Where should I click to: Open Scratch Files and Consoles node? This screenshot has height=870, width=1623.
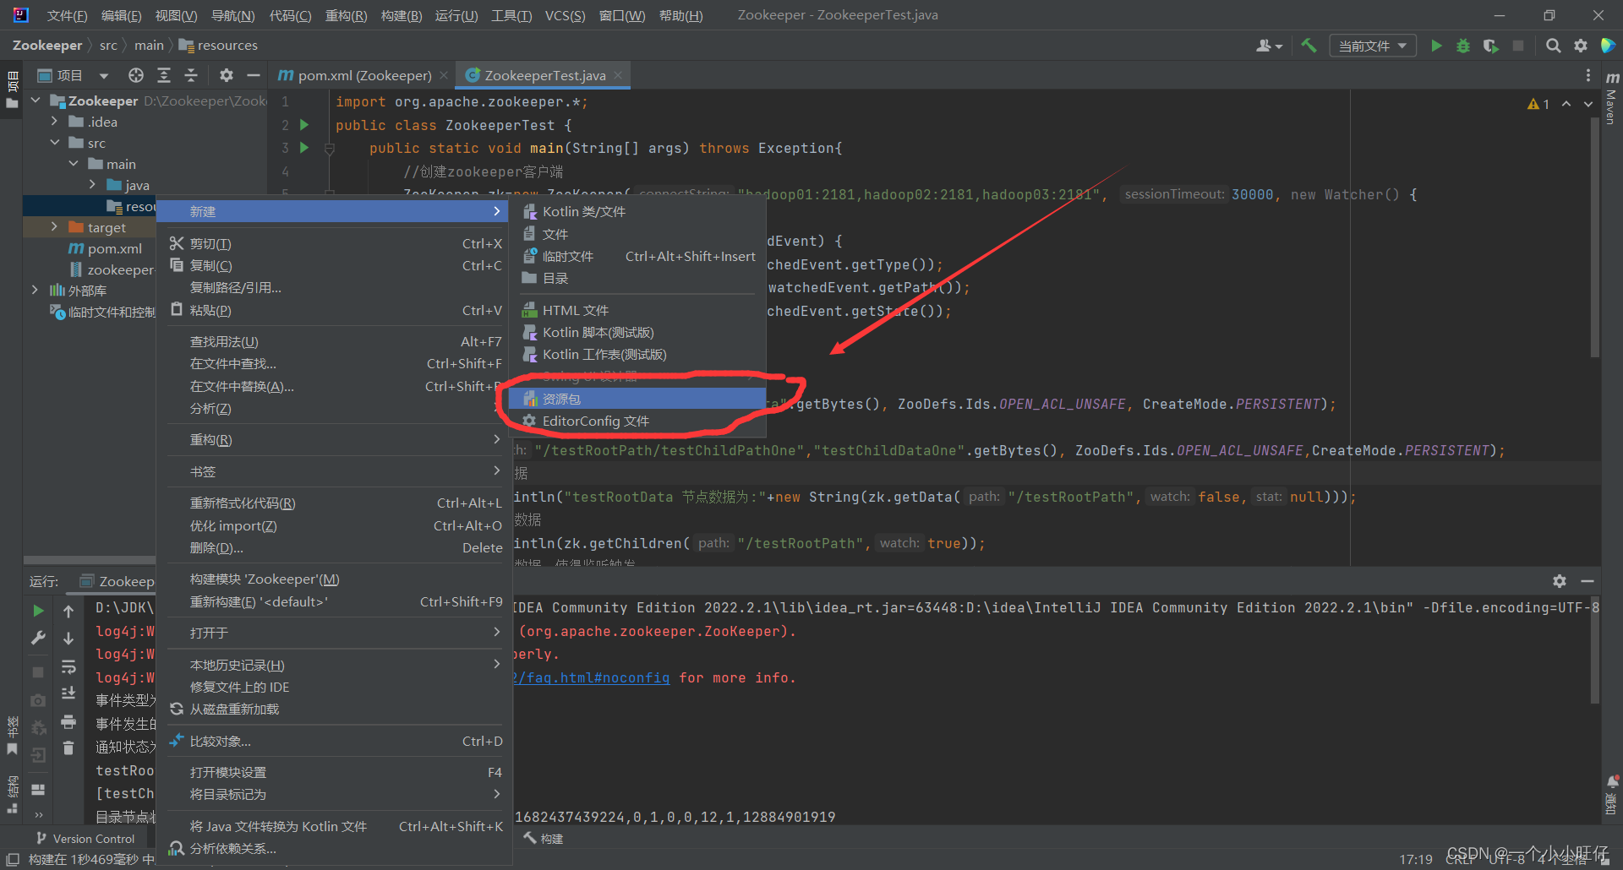101,312
